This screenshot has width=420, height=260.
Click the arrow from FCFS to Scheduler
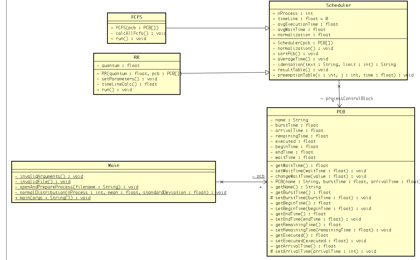tap(217, 27)
